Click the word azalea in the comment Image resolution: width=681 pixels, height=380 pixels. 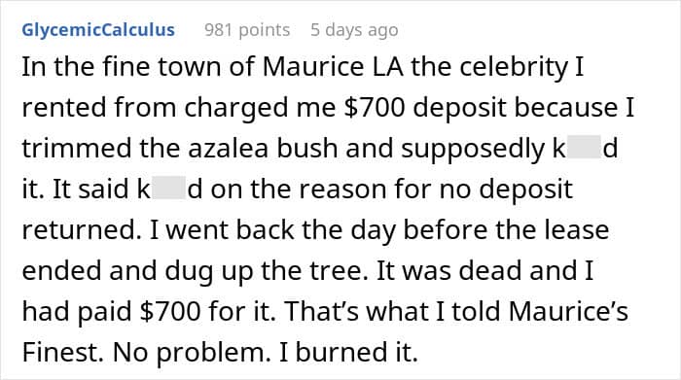[229, 149]
